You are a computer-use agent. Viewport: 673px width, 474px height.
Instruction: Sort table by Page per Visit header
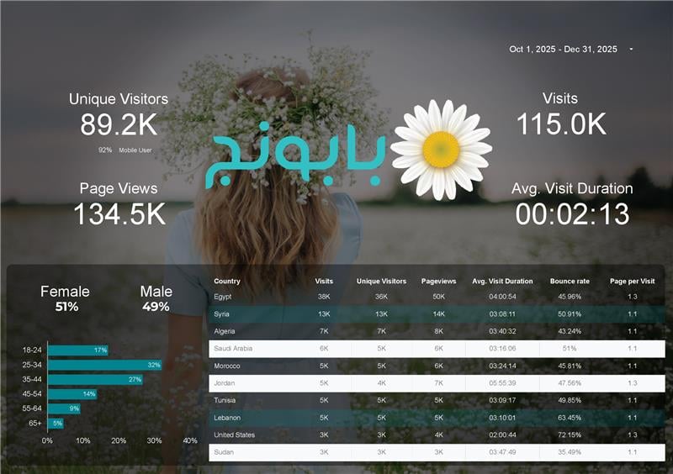coord(632,282)
